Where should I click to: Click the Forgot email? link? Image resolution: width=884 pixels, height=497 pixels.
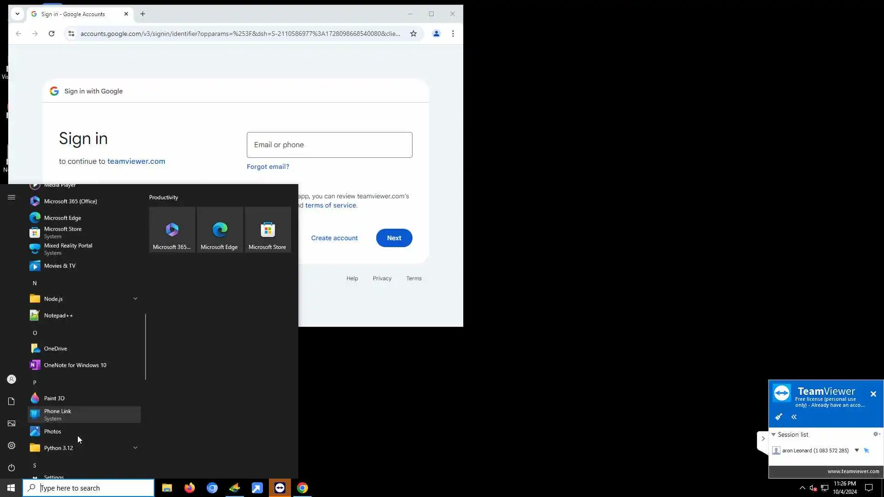click(268, 167)
